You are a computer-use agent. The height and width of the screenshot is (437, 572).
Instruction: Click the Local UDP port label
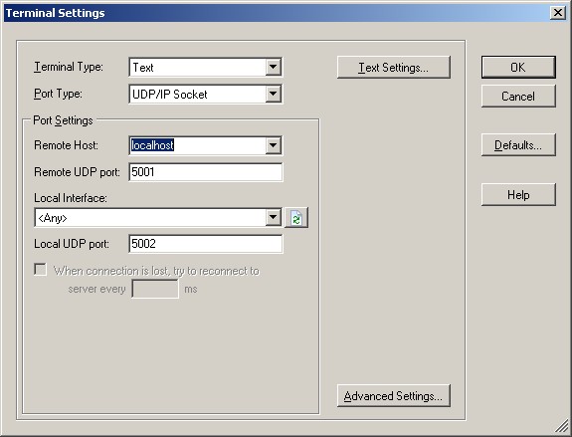[72, 244]
